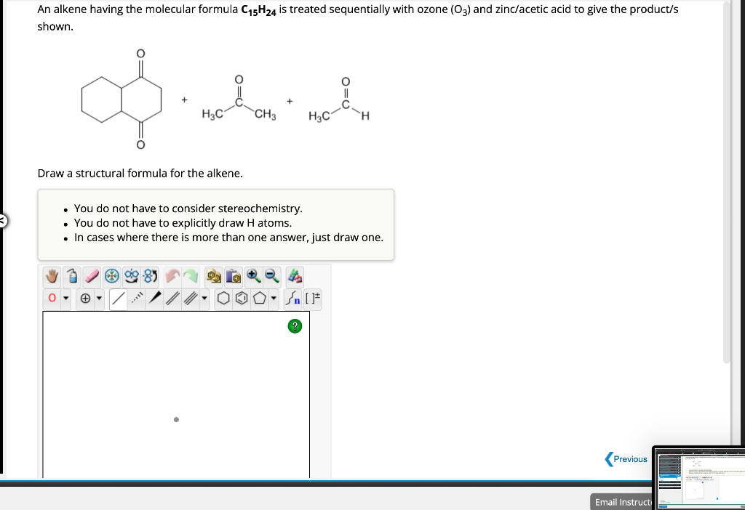Open the atom type dropdown beside O

point(65,298)
